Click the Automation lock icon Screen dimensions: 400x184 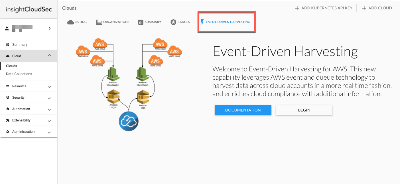(8, 109)
